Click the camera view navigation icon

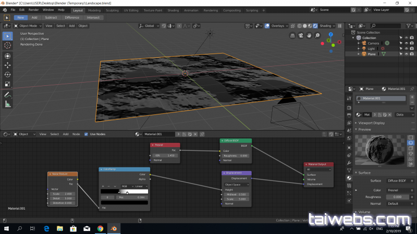coord(301,35)
